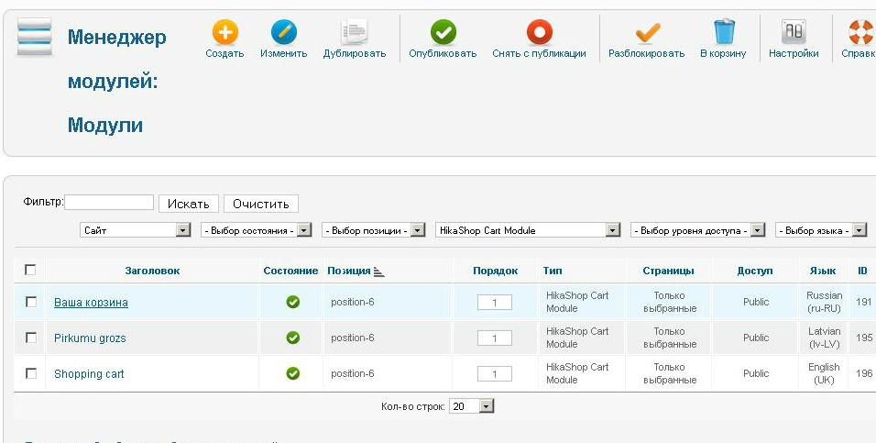Check the Ваша корзина row checkbox

tap(31, 302)
